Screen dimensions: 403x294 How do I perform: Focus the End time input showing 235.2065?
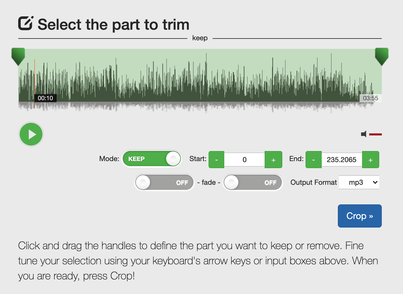(x=342, y=160)
